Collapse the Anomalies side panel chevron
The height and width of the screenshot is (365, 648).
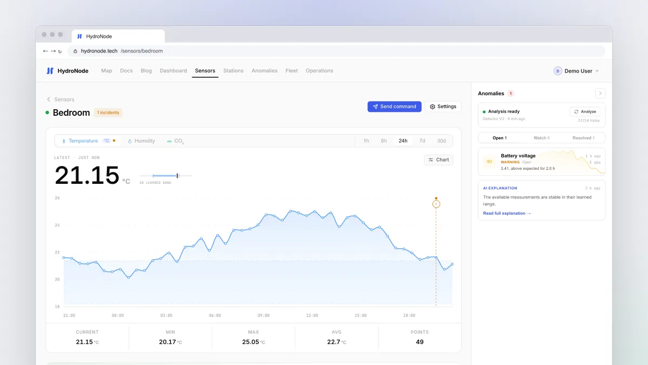[x=600, y=93]
